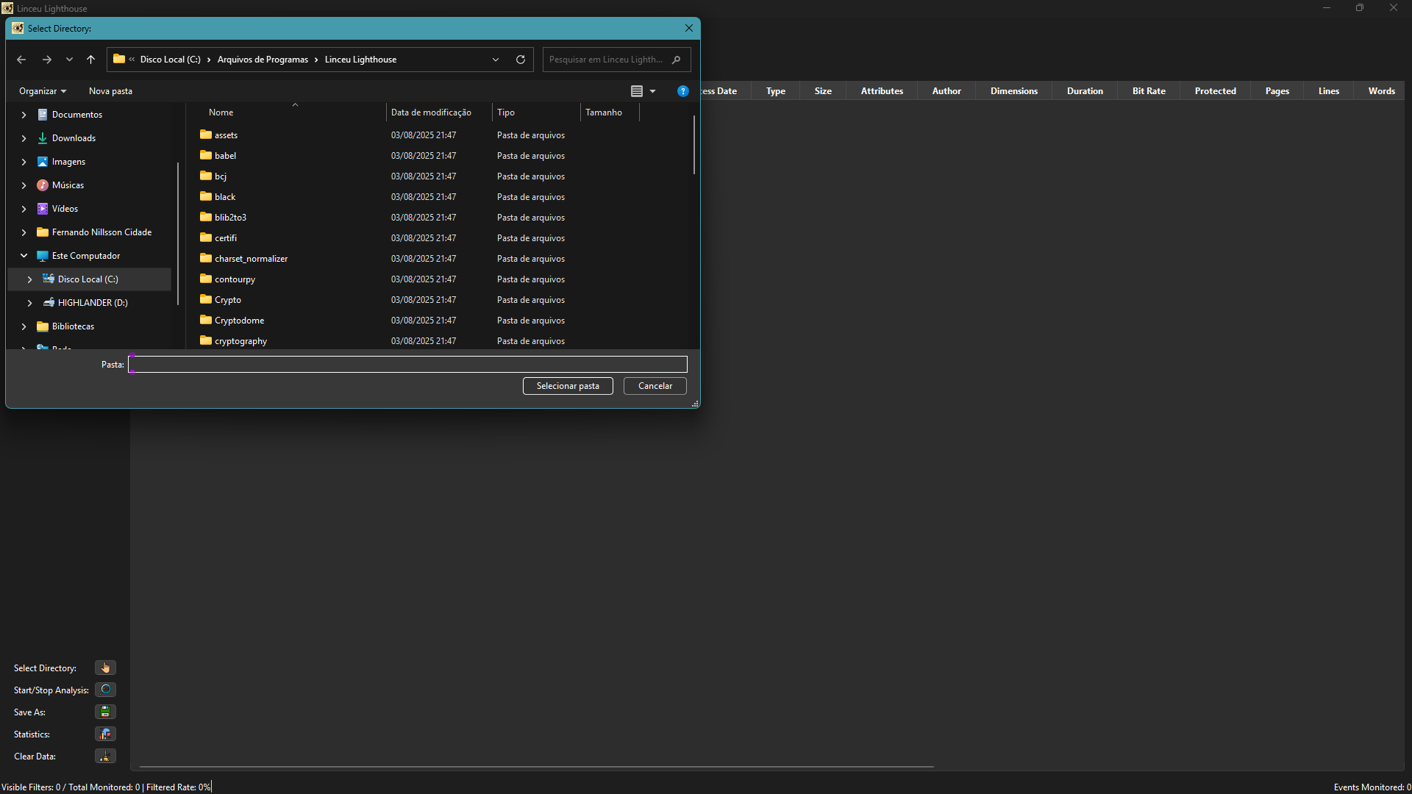
Task: Open the view options dropdown arrow
Action: click(x=652, y=91)
